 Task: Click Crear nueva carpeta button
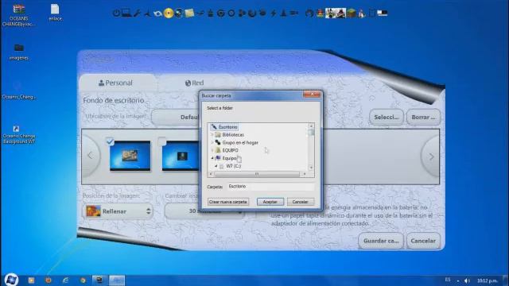pyautogui.click(x=228, y=202)
